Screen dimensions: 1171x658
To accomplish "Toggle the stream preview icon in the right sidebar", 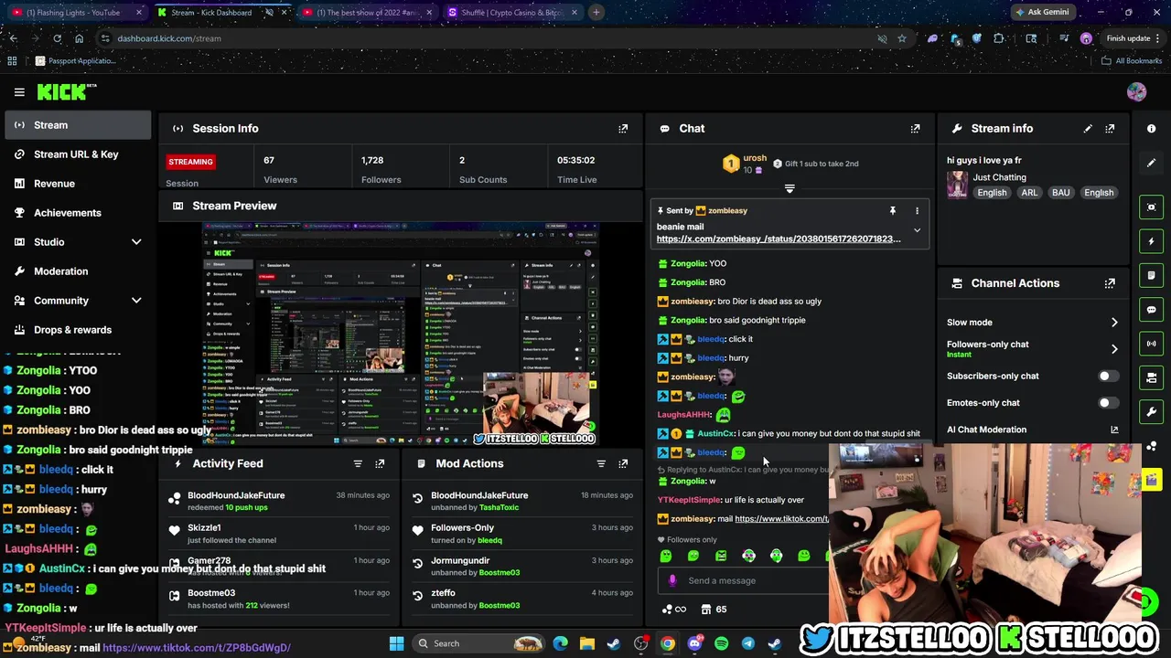I will [x=1152, y=207].
